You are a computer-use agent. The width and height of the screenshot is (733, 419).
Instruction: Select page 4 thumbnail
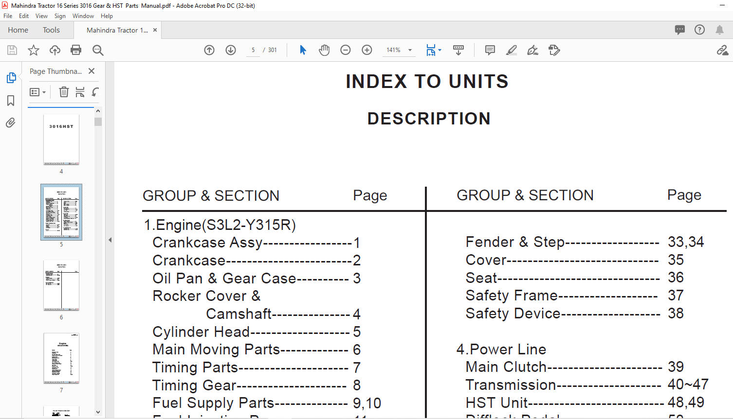(x=61, y=140)
